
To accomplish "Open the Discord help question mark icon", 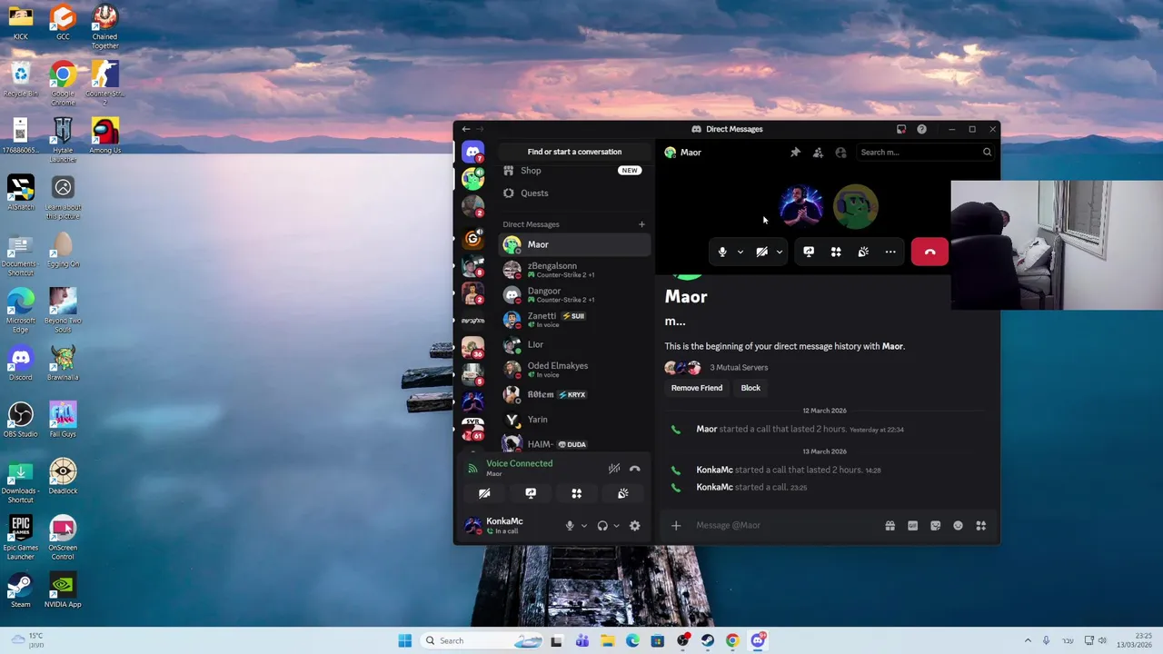I will pyautogui.click(x=921, y=129).
